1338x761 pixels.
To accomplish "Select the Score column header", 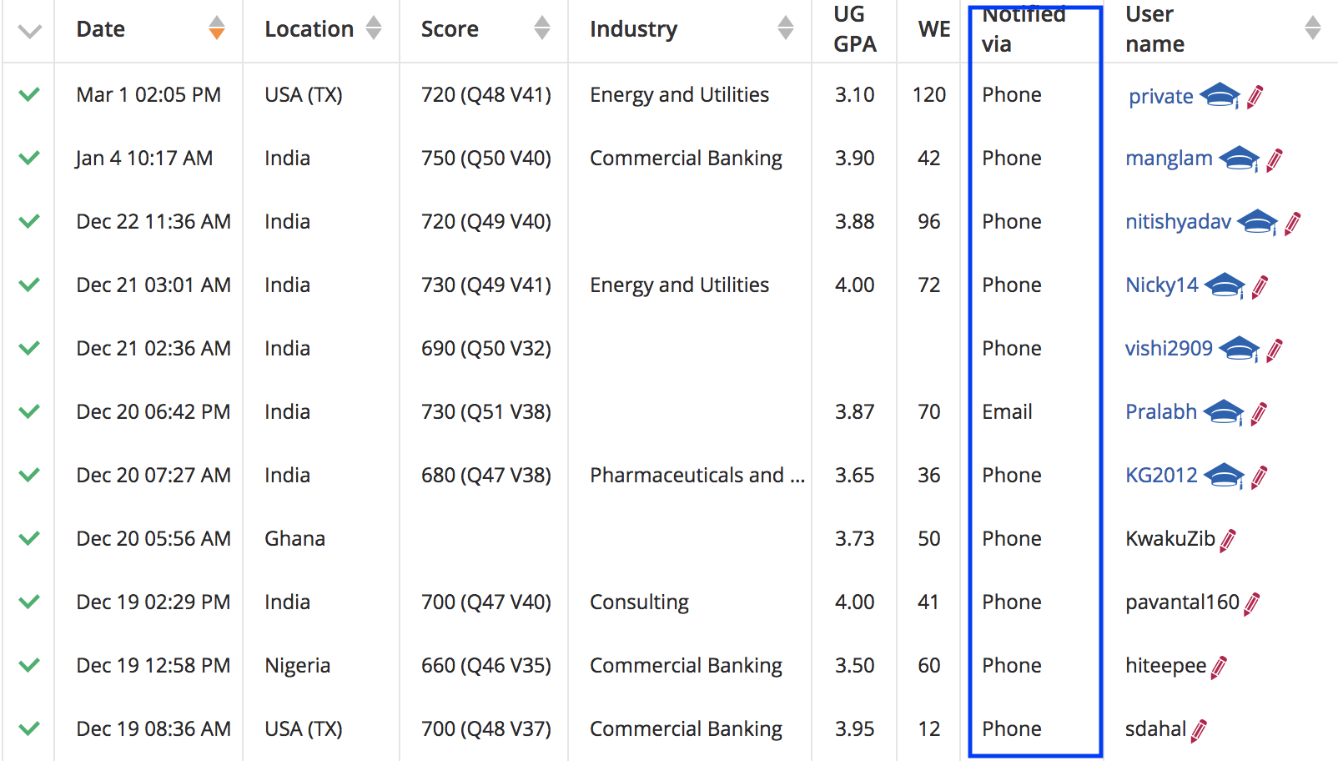I will tap(450, 28).
